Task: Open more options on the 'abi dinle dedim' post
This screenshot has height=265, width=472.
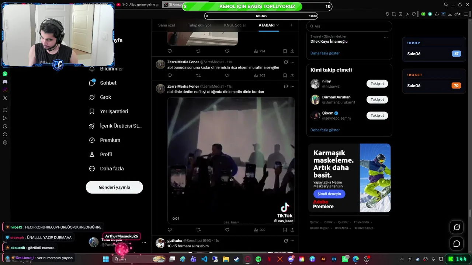Action: (292, 86)
